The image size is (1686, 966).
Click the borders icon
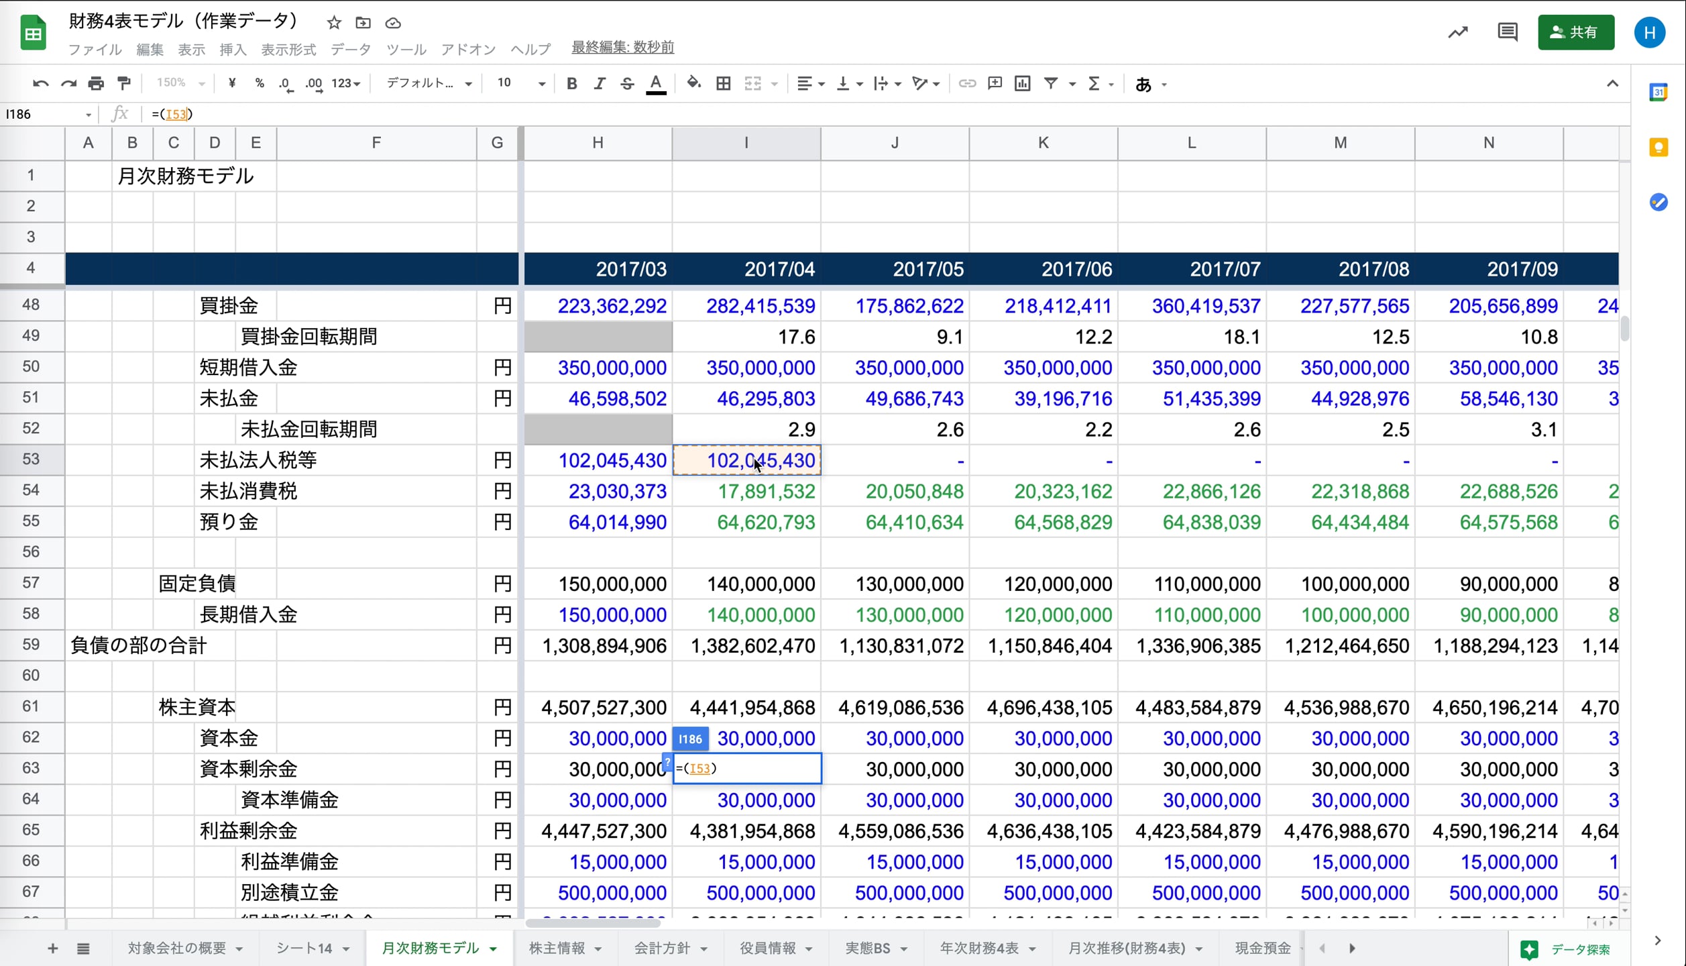(723, 84)
